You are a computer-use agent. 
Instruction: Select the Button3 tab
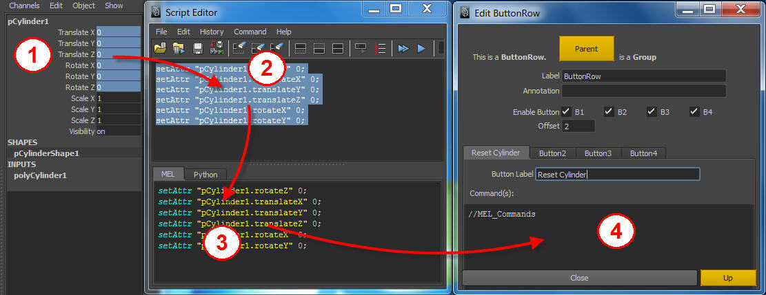(x=598, y=153)
